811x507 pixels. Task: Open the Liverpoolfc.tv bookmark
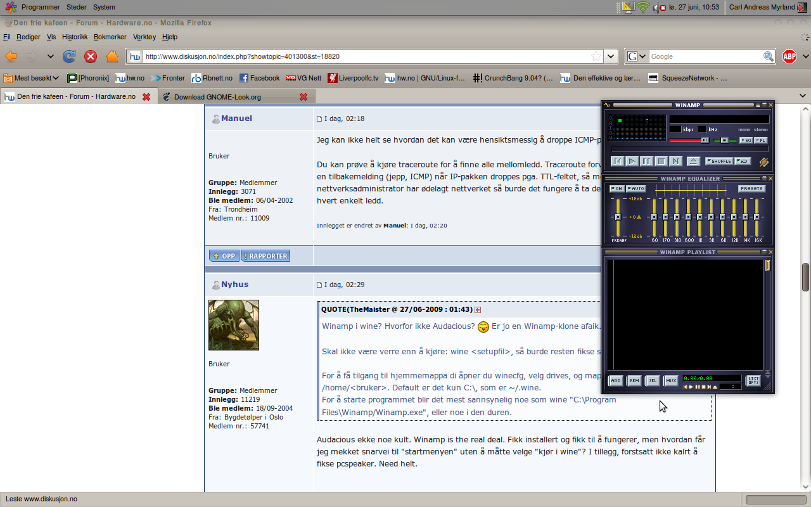353,78
